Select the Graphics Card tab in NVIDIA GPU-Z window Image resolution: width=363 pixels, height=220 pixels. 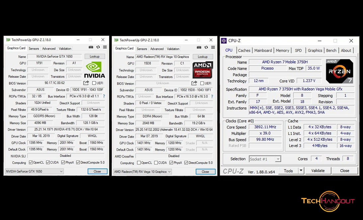coord(16,48)
